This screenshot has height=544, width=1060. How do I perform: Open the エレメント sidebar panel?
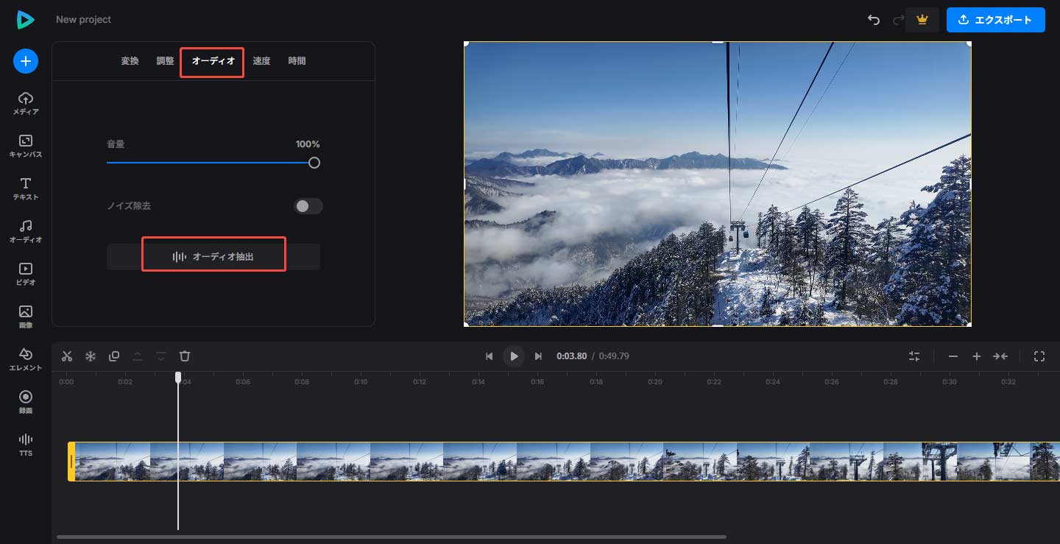pyautogui.click(x=26, y=359)
